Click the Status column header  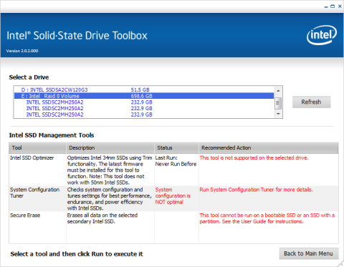coord(176,148)
